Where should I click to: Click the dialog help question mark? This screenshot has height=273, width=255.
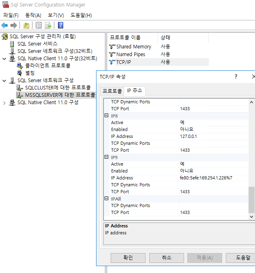pos(236,76)
